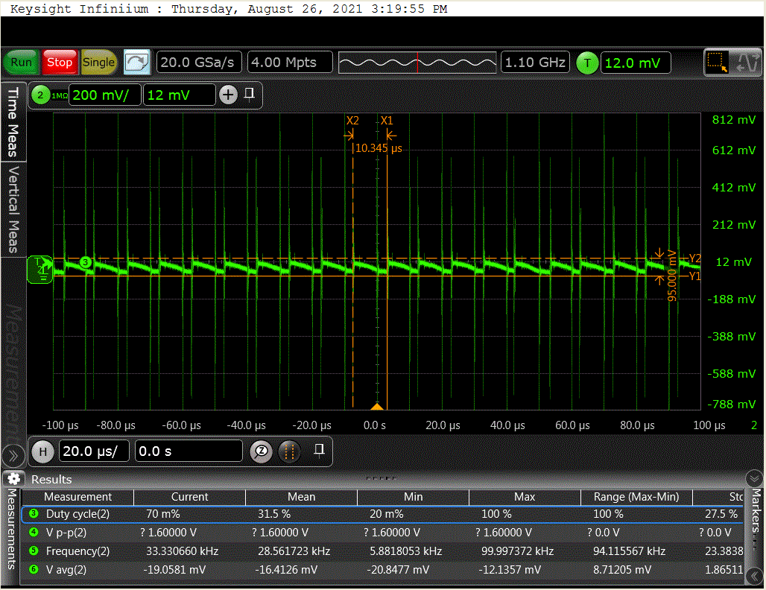
Task: Click the 200 mV/ vertical scale field
Action: (x=104, y=95)
